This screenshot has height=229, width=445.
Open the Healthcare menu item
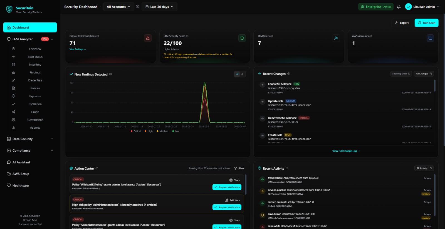coord(30,185)
